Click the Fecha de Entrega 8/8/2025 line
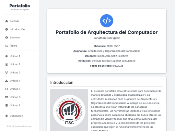 (x=107, y=66)
